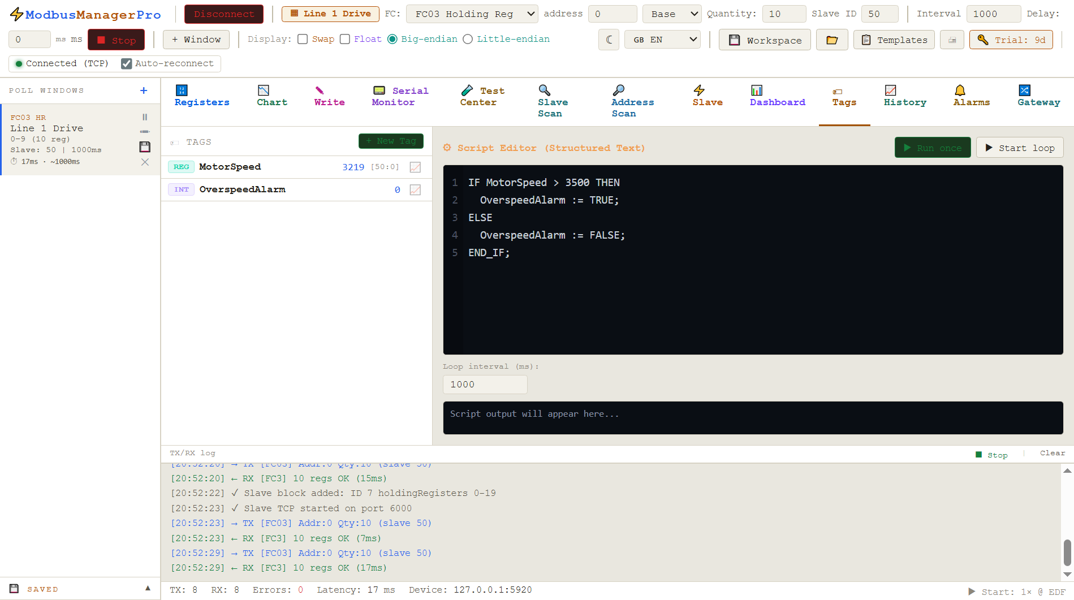Image resolution: width=1074 pixels, height=600 pixels.
Task: Select the Big-endian radio button
Action: click(x=392, y=39)
